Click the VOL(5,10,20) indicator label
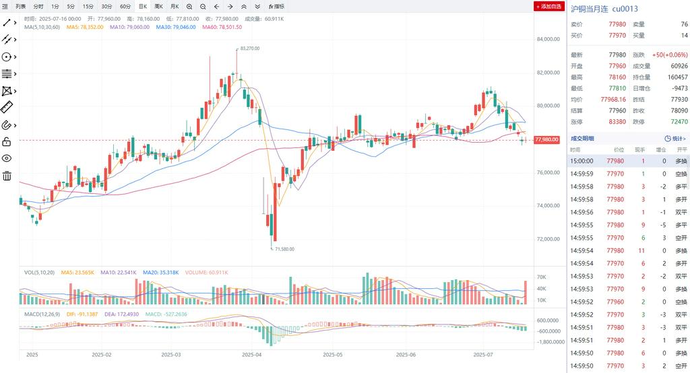The image size is (690, 373). click(39, 272)
